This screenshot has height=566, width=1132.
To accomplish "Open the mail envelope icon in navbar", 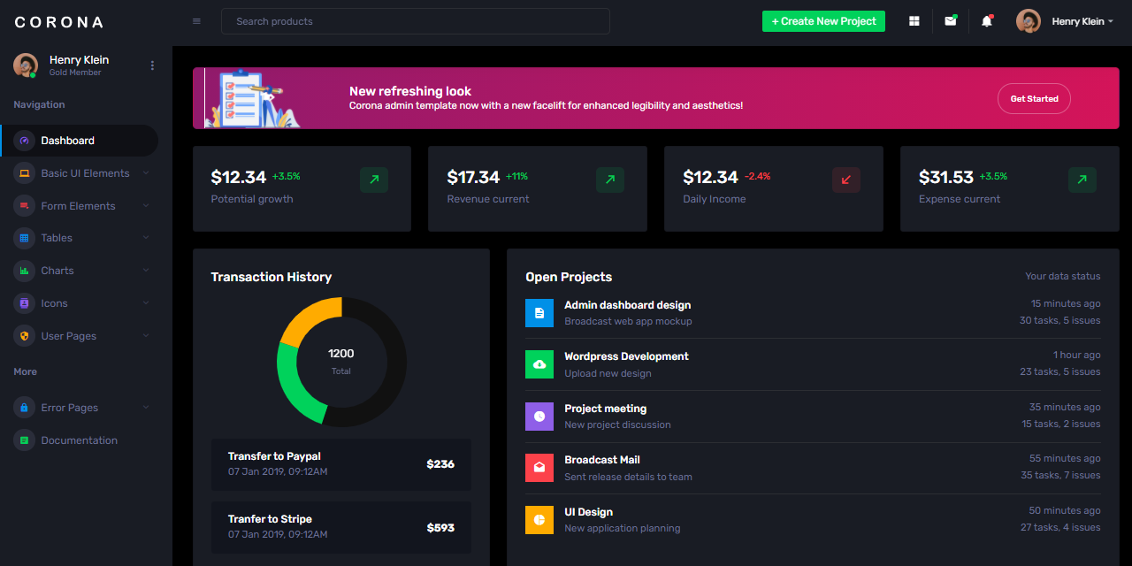I will pyautogui.click(x=951, y=21).
